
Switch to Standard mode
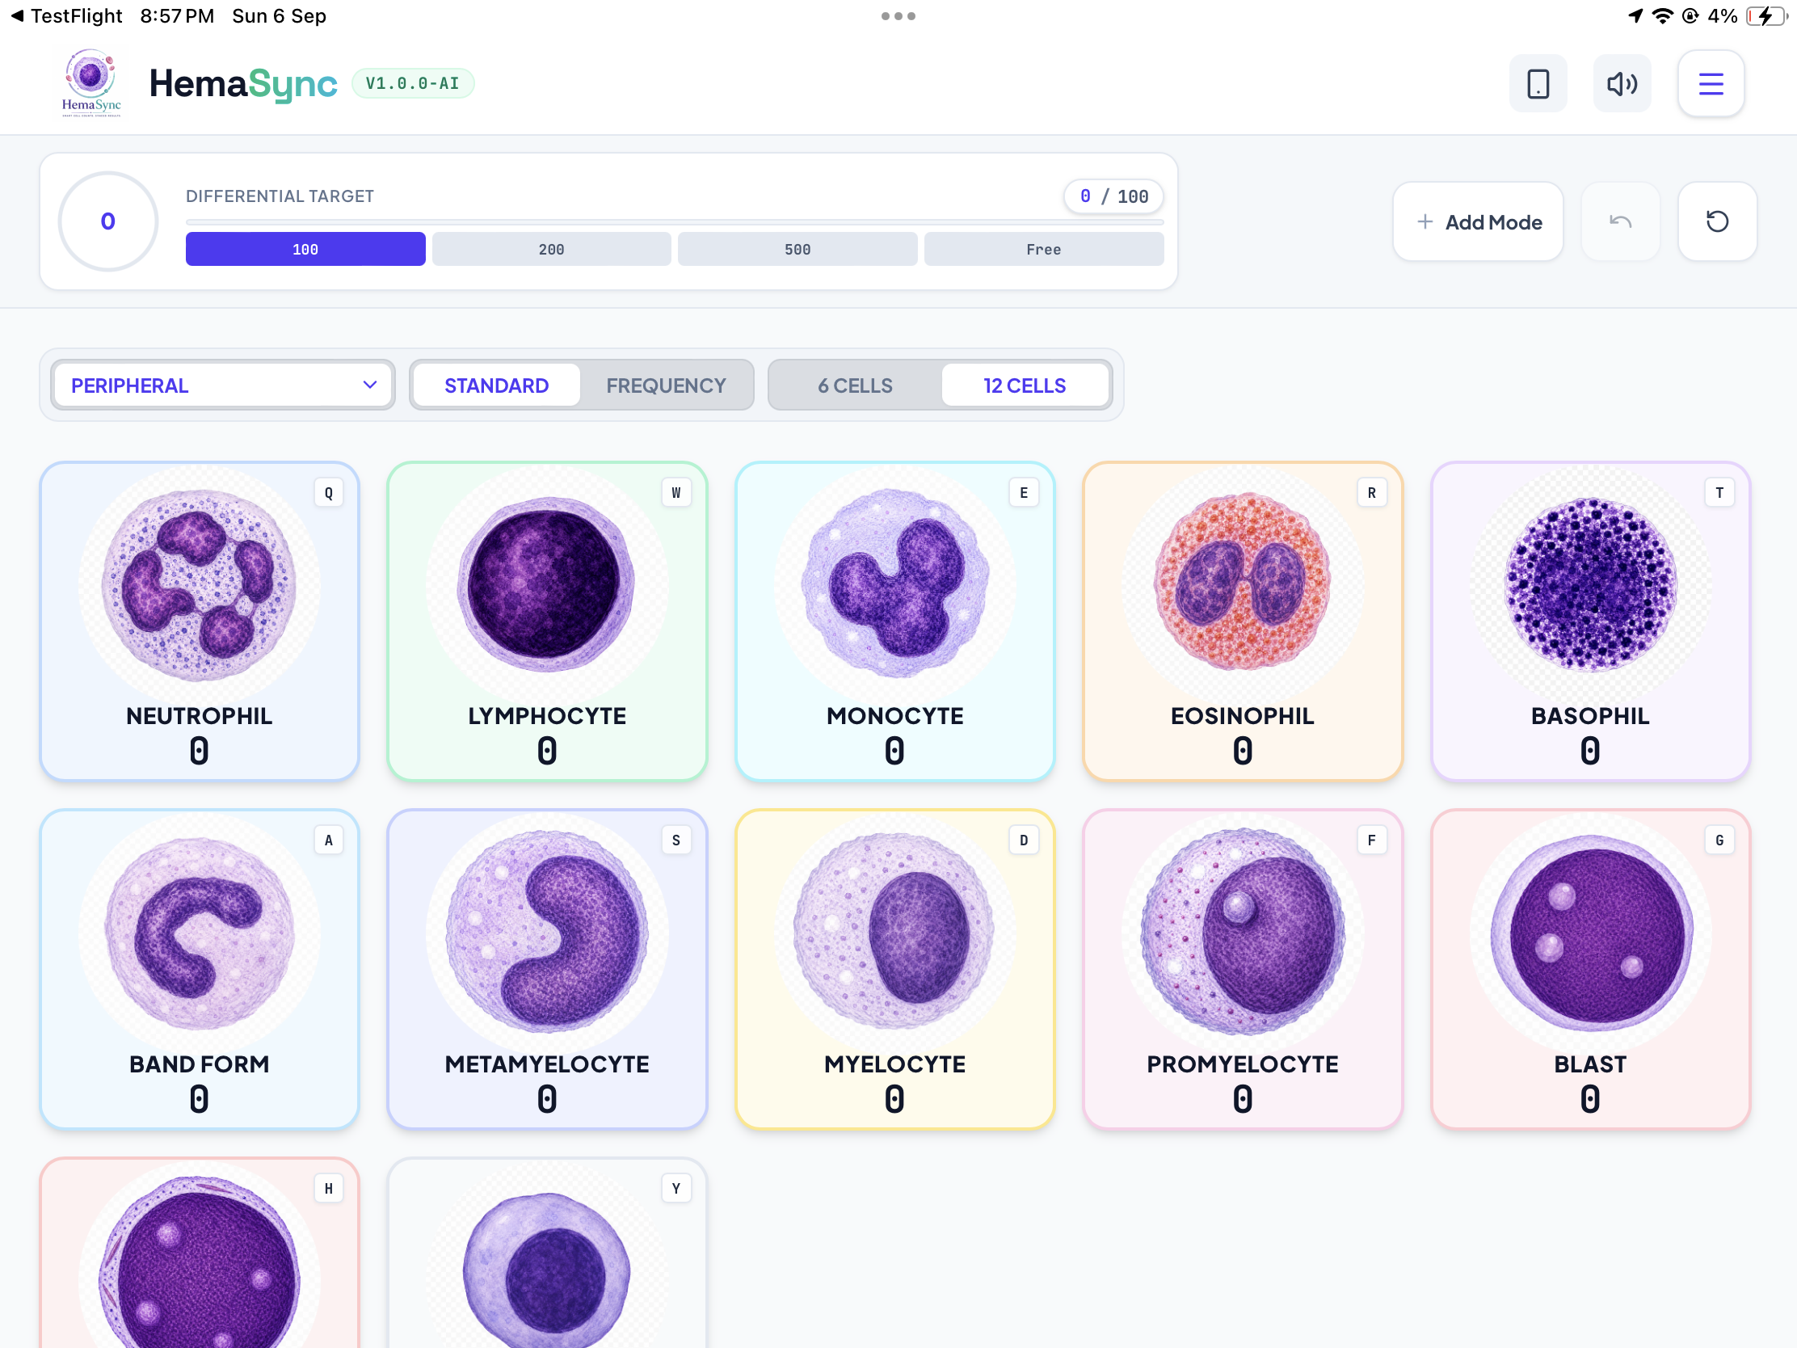pos(496,385)
